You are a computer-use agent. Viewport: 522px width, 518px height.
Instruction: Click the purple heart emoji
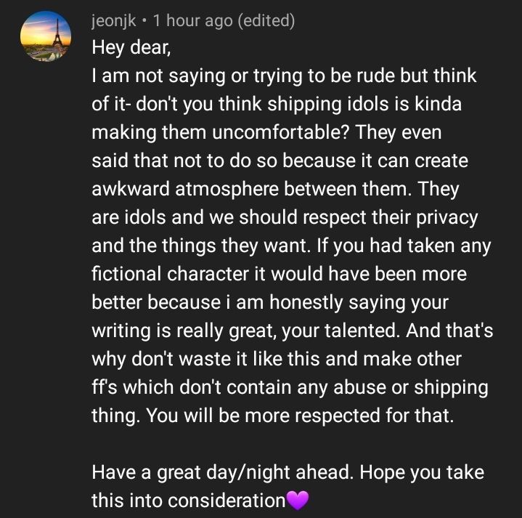coord(298,501)
